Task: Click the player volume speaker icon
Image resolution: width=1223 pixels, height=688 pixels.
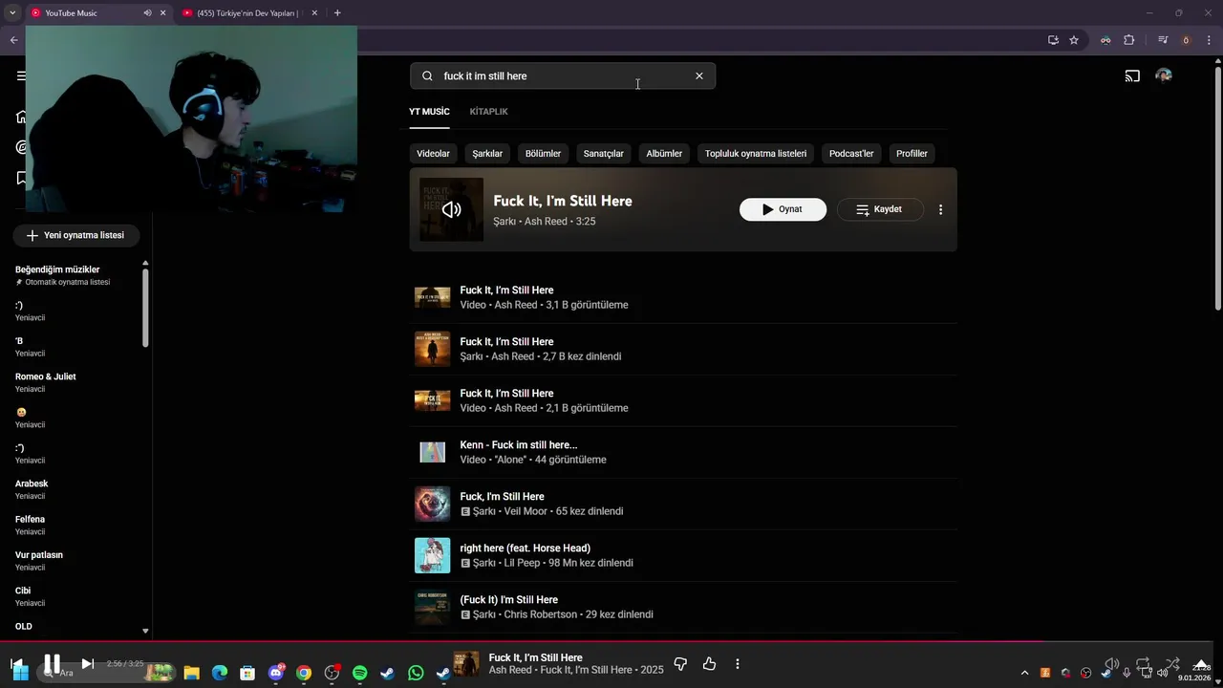Action: coord(1112,663)
